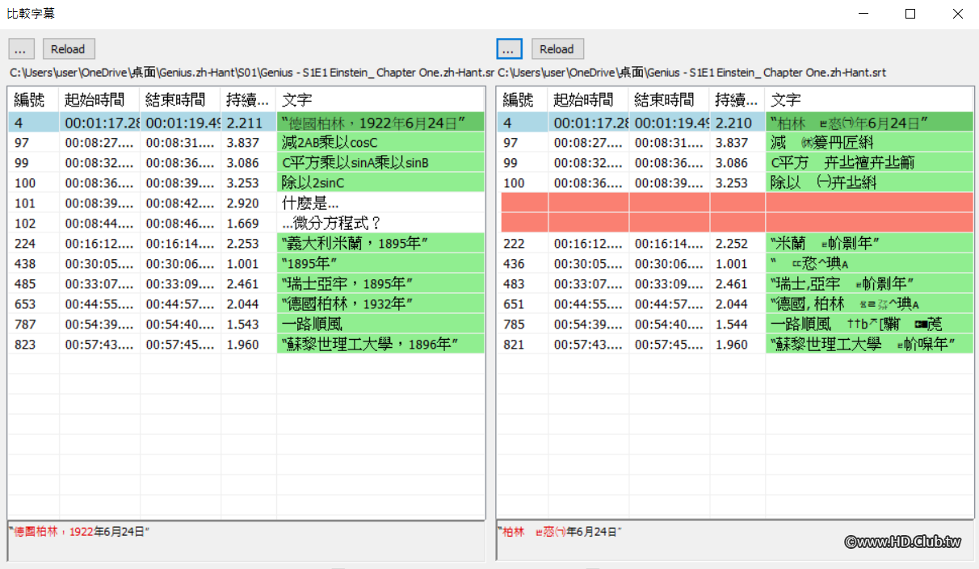Click the left pane Reload button
This screenshot has height=569, width=979.
tap(69, 49)
